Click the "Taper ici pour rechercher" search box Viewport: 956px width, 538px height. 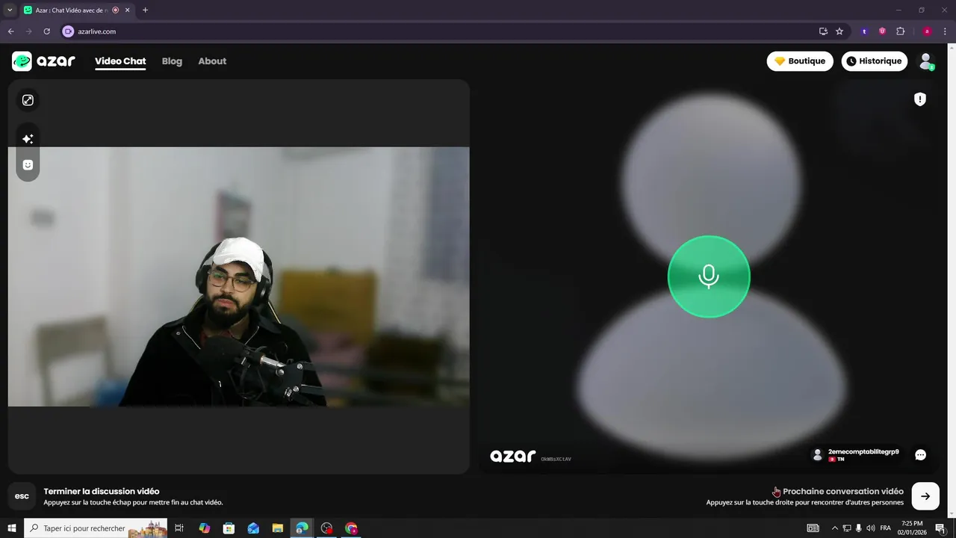[96, 528]
